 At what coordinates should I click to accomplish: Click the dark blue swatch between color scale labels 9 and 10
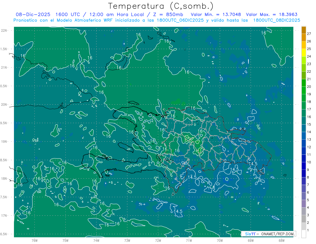point(304,166)
